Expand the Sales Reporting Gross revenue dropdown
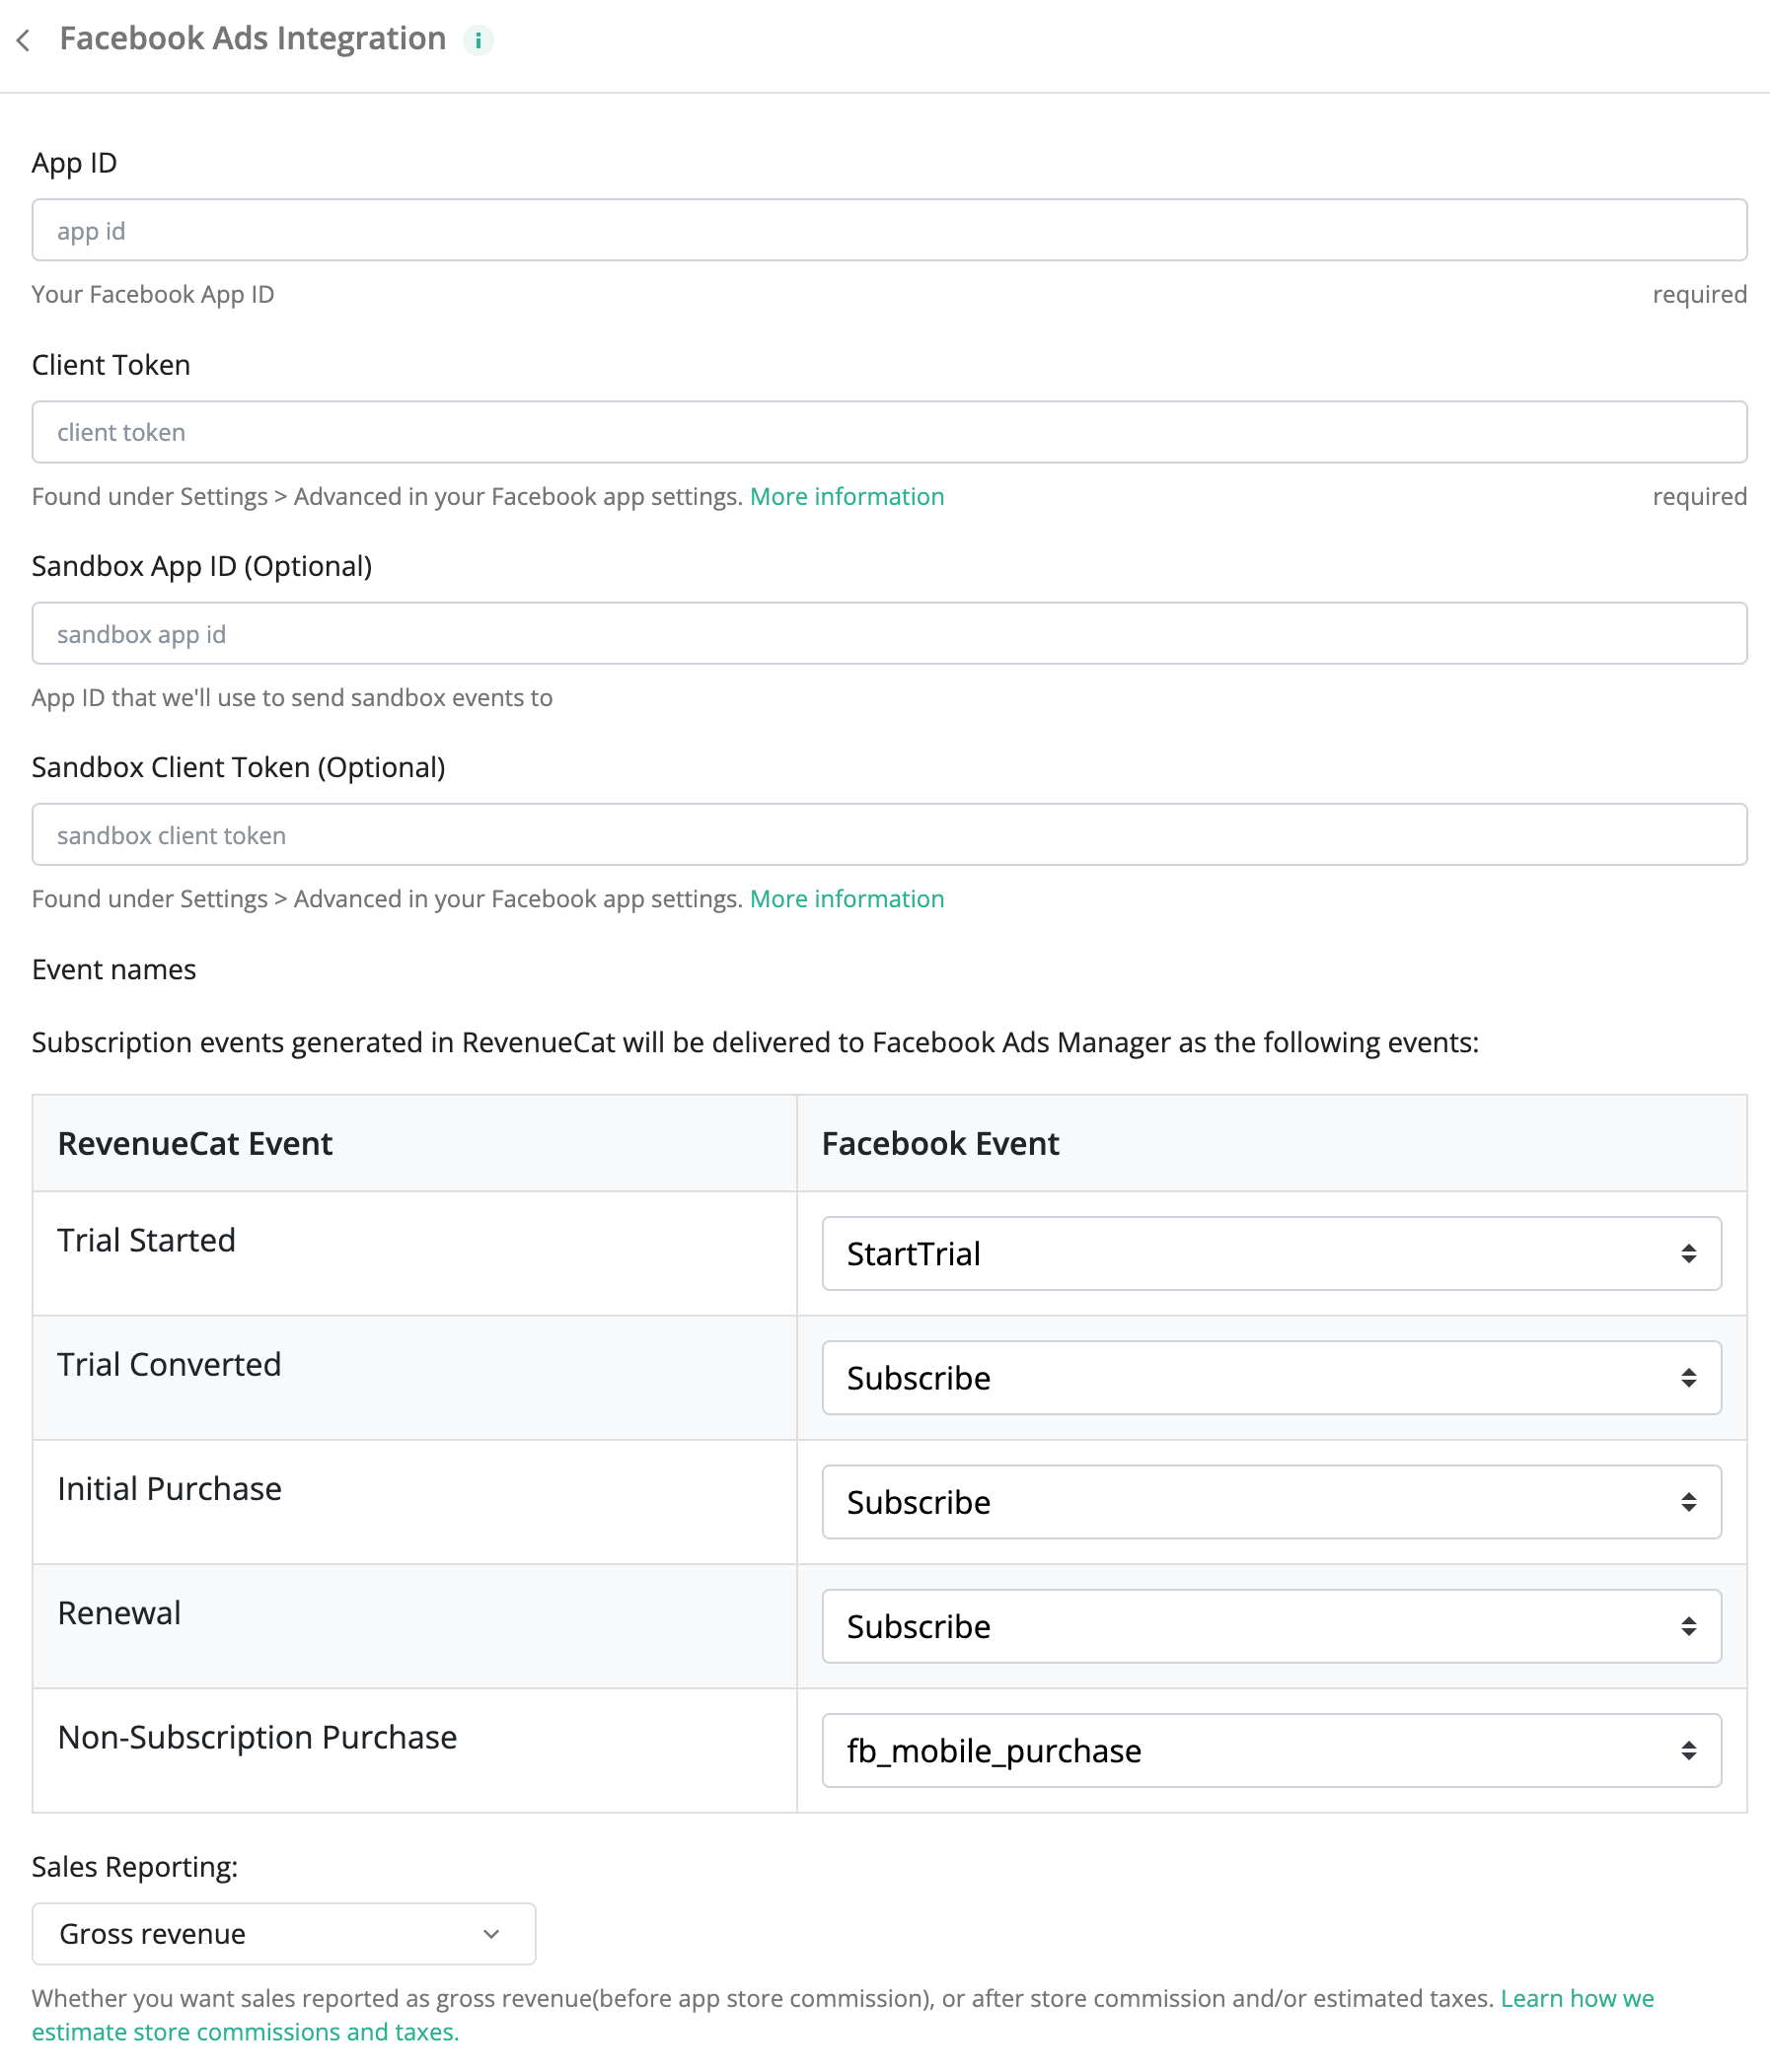The width and height of the screenshot is (1770, 2072). [x=283, y=1933]
